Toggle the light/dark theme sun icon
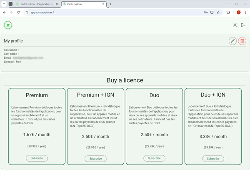Viewport: 250px width, 170px height. coord(235,25)
